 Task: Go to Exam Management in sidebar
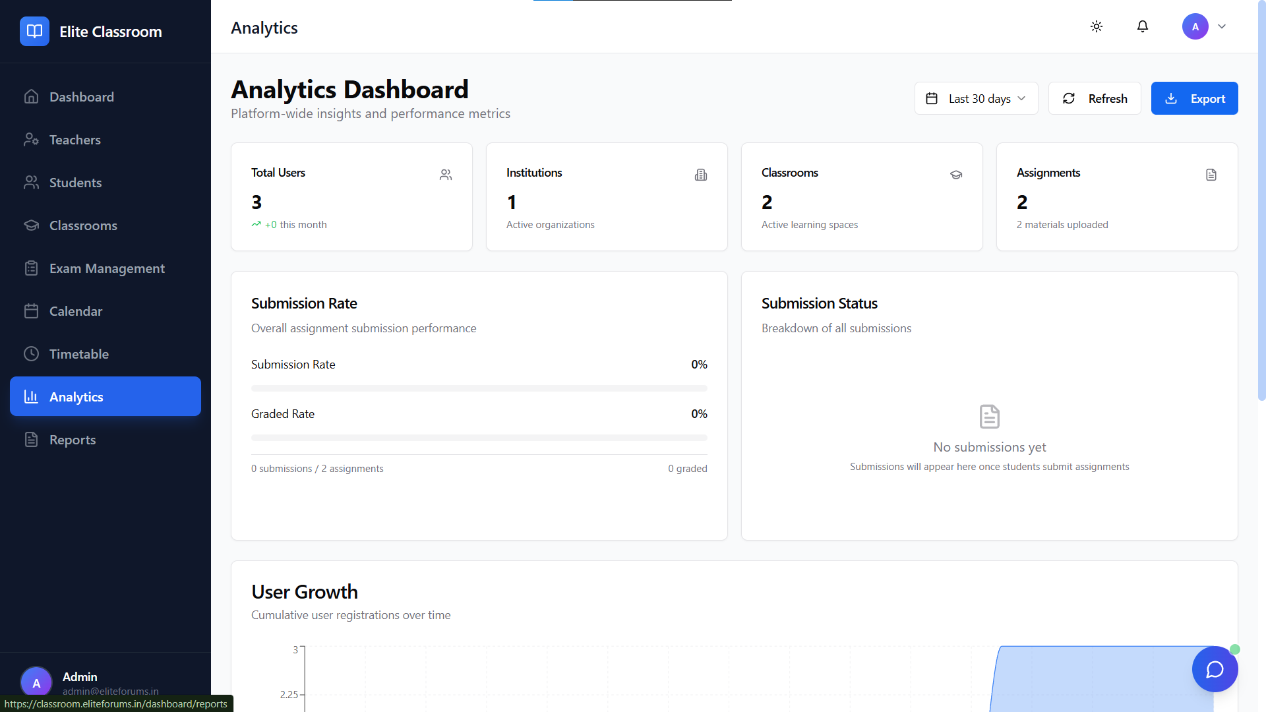pos(105,268)
